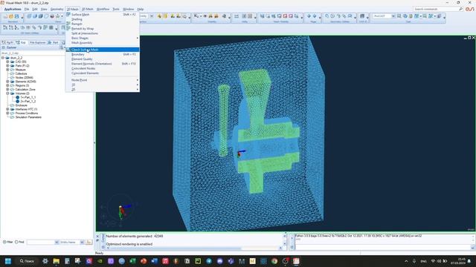
Task: Open the Basic Shapes submenu
Action: (103, 38)
